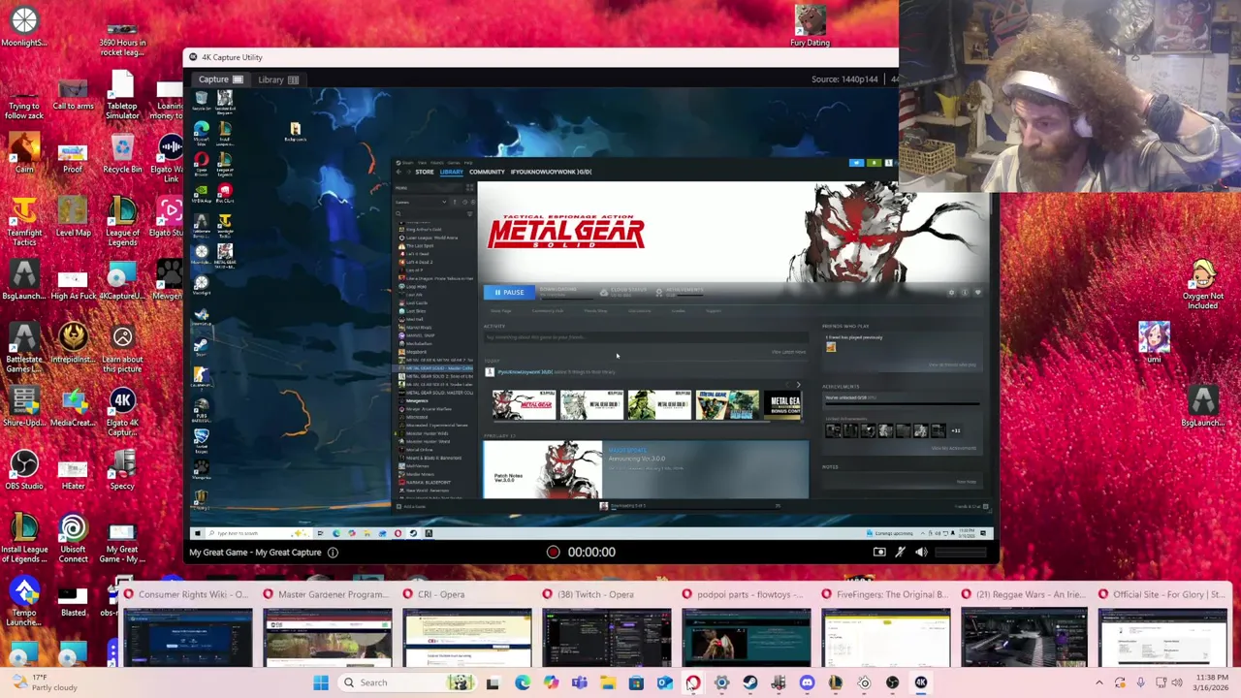Open the Metal Gear Solid game settings gear
This screenshot has width=1241, height=698.
[x=951, y=292]
